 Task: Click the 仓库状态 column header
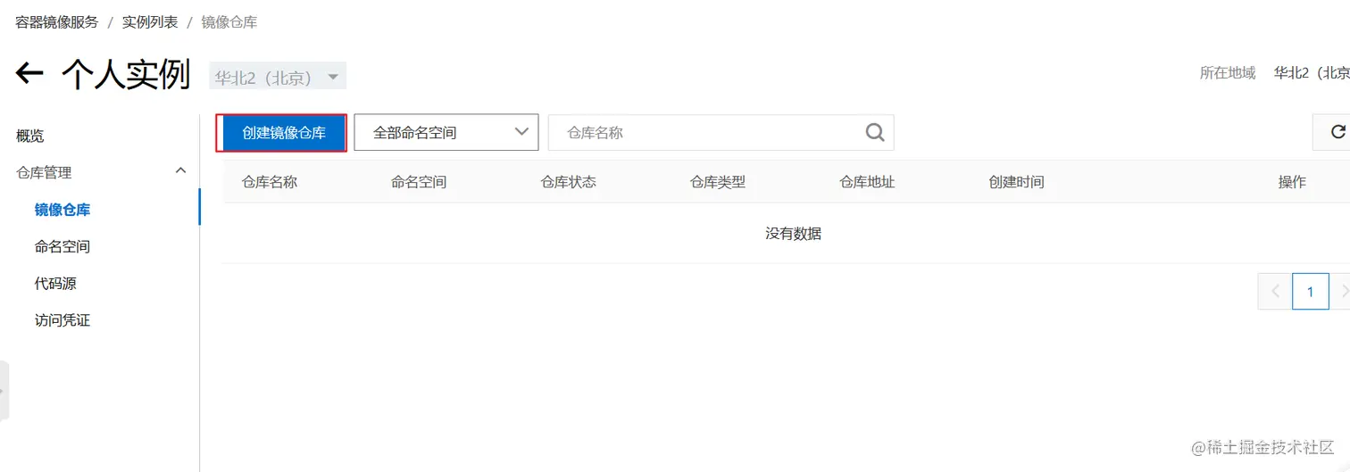click(568, 182)
